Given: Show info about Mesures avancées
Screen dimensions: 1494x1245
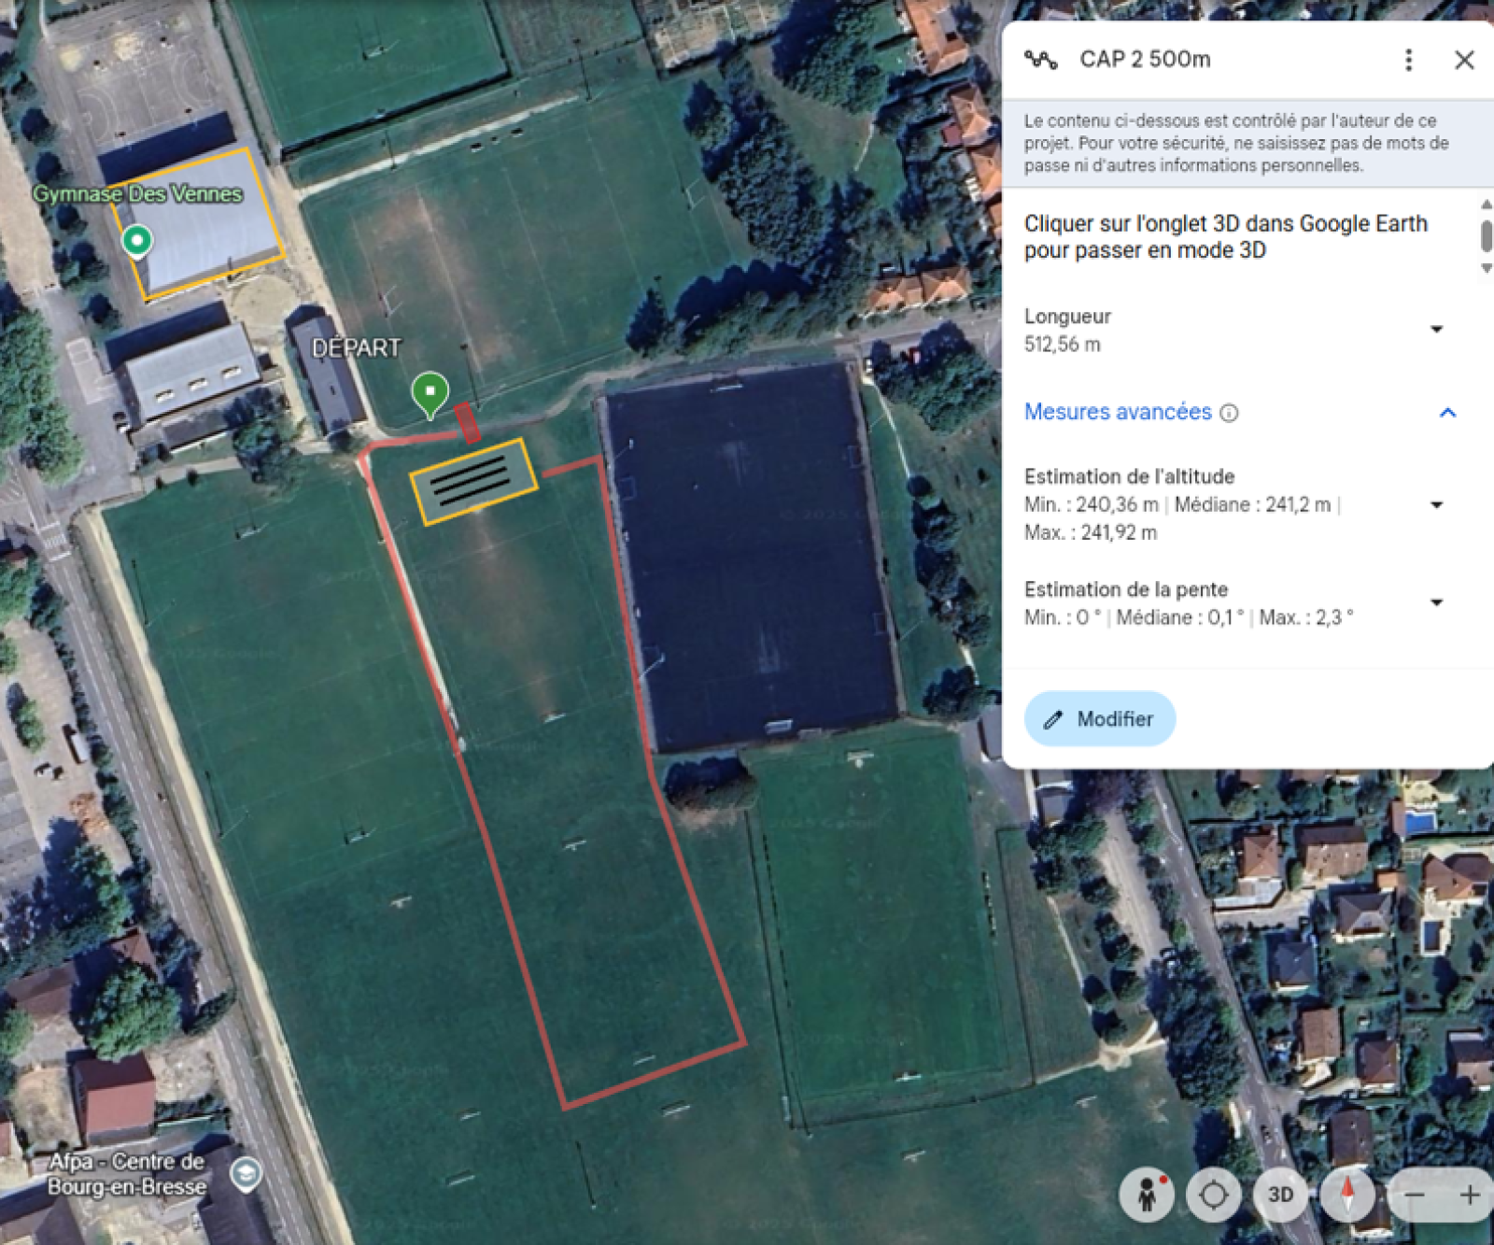Looking at the screenshot, I should click(x=1230, y=413).
